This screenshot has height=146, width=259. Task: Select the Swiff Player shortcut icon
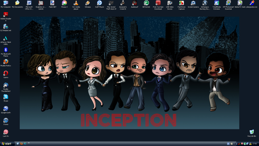click(99, 4)
